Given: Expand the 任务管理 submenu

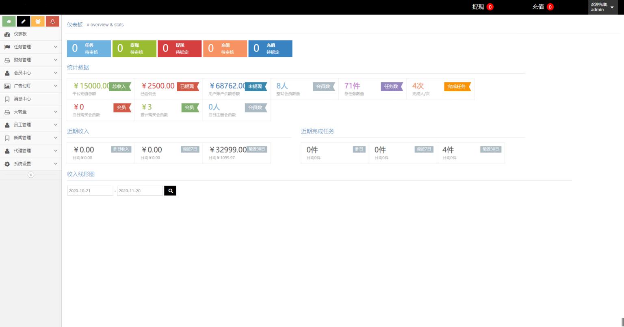Looking at the screenshot, I should [31, 47].
